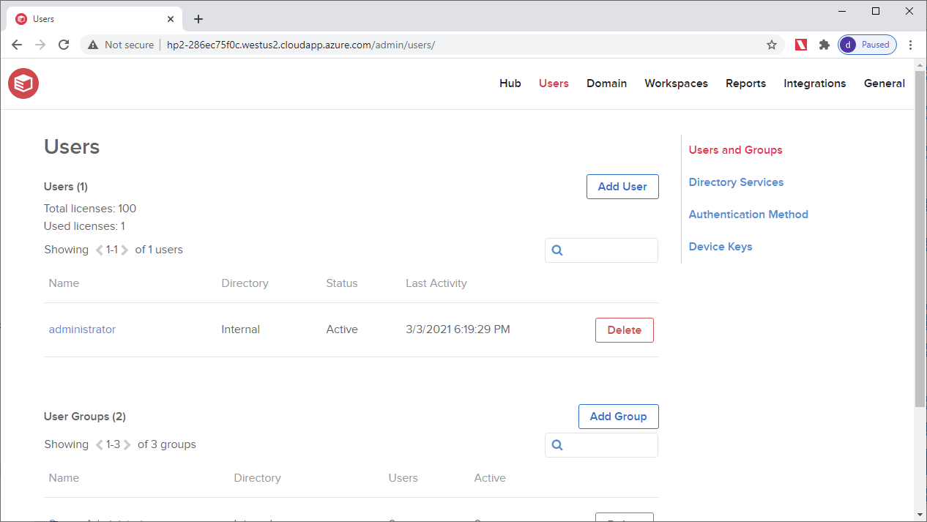Screen dimensions: 927x522
Task: Click the red product logo icon
Action: (23, 83)
